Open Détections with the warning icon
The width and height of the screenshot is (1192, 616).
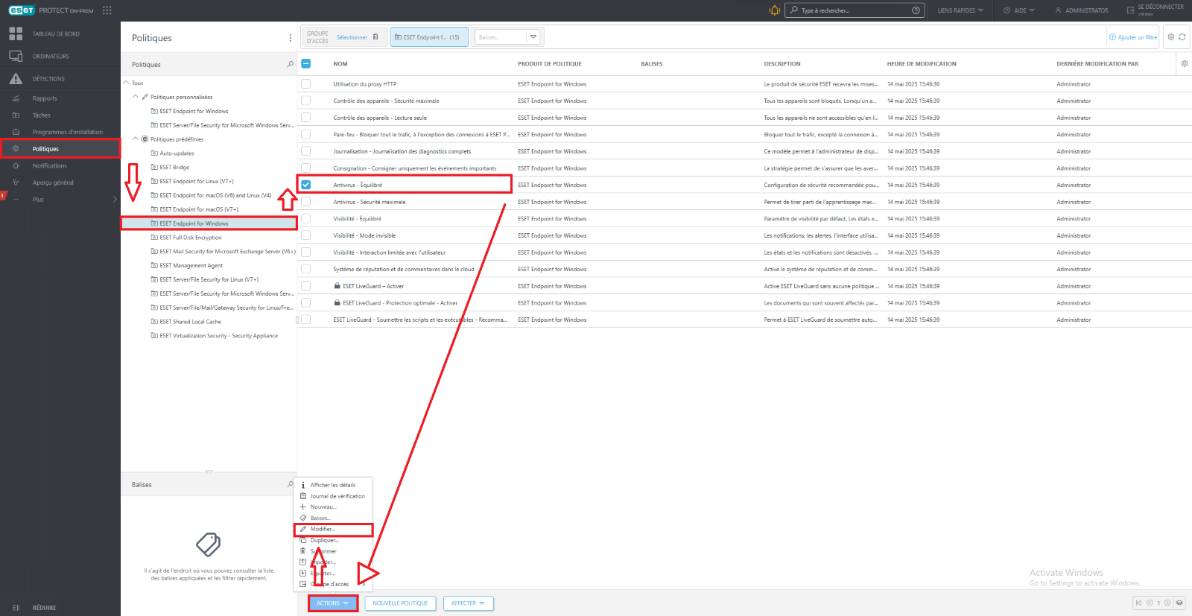pyautogui.click(x=16, y=78)
